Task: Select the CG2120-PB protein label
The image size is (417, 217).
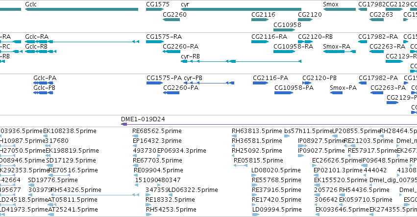Action: 319,78
